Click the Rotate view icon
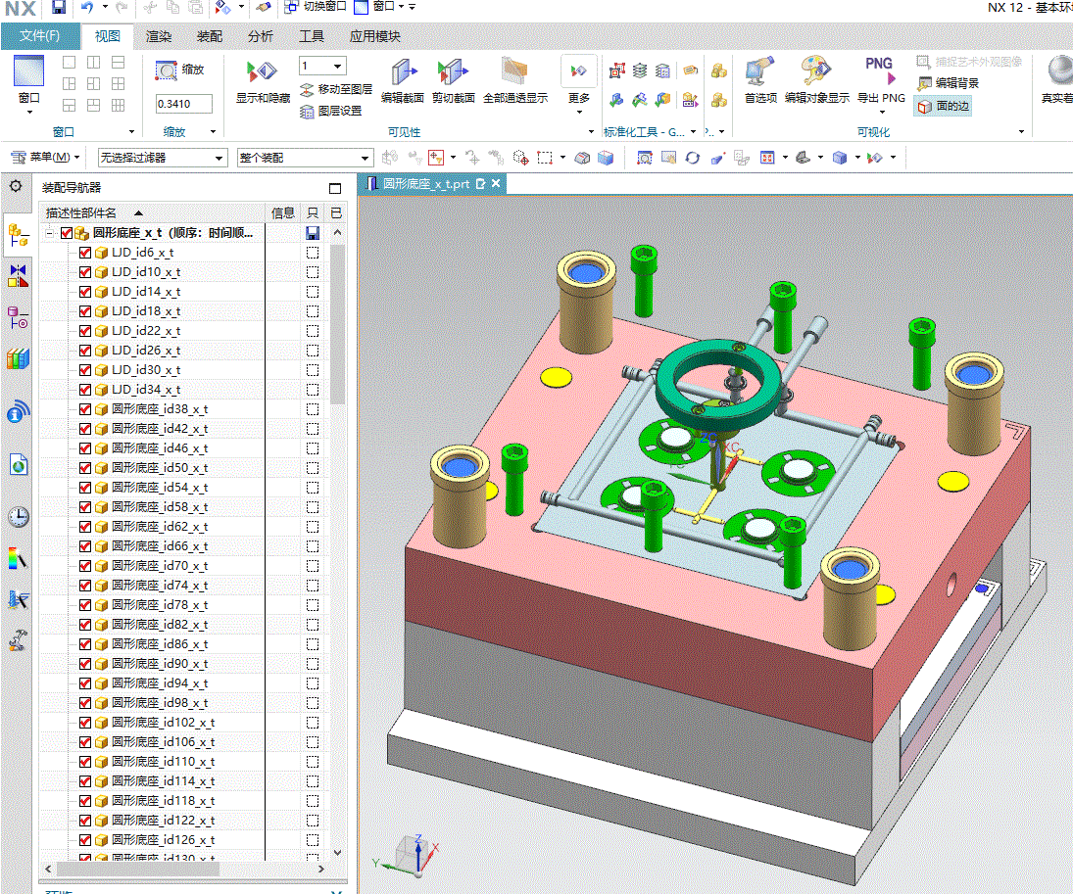 coord(693,158)
